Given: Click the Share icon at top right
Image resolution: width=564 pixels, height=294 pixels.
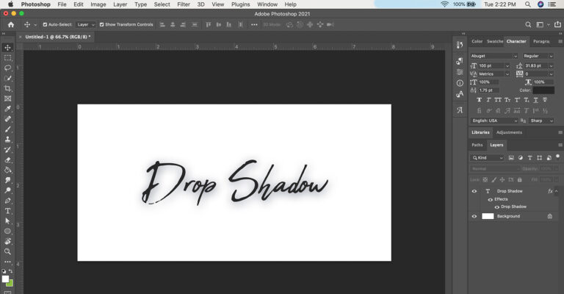Looking at the screenshot, I should point(557,24).
